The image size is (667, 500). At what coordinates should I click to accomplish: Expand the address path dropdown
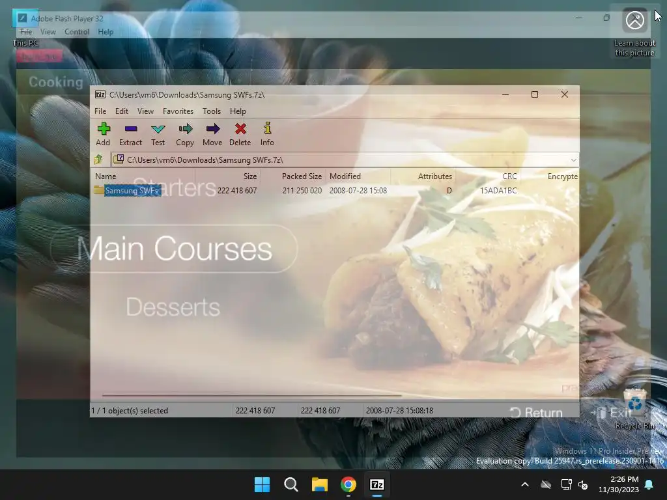click(x=573, y=160)
